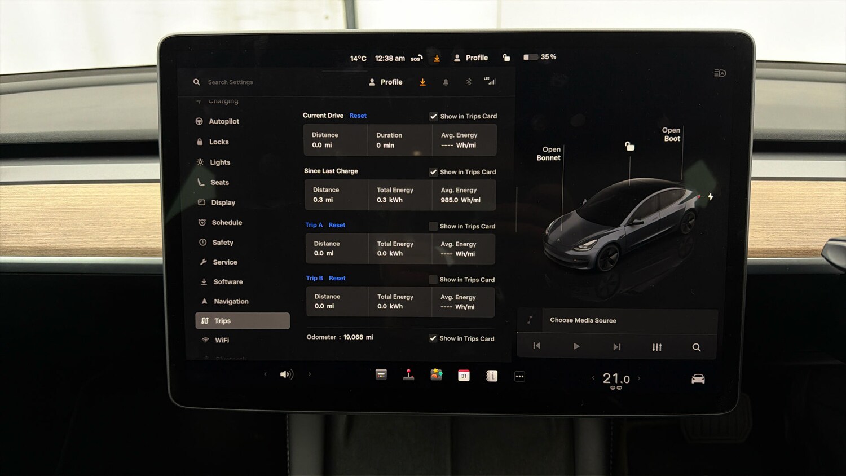Open the Bluetooth settings icon
The image size is (846, 476).
click(x=469, y=82)
